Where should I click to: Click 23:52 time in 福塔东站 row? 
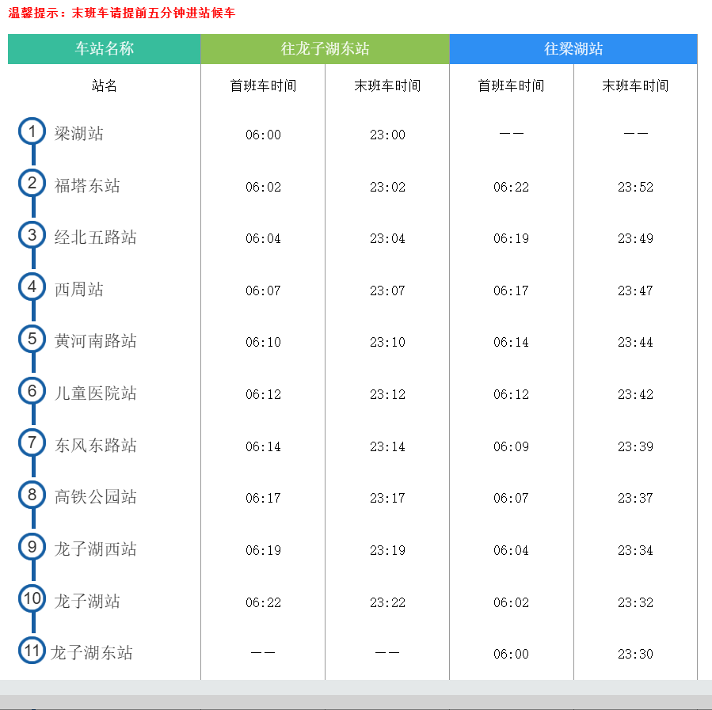click(635, 187)
